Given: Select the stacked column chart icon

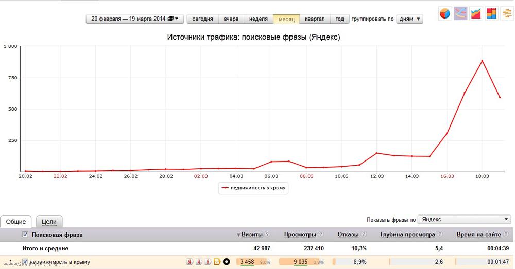Looking at the screenshot, I should click(491, 13).
